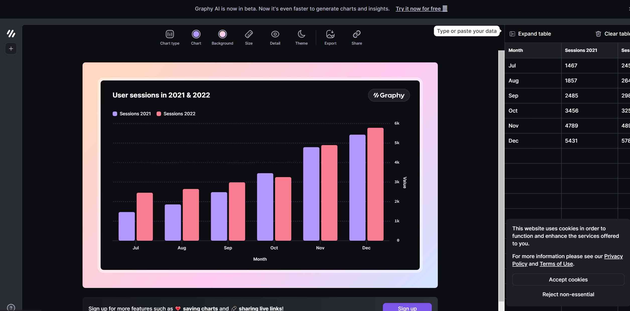Toggle Sessions 2021 legend checkbox
This screenshot has width=630, height=311.
pyautogui.click(x=115, y=114)
